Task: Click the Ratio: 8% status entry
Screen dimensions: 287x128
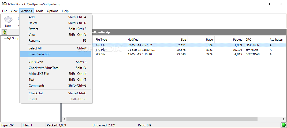Action: click(x=145, y=125)
